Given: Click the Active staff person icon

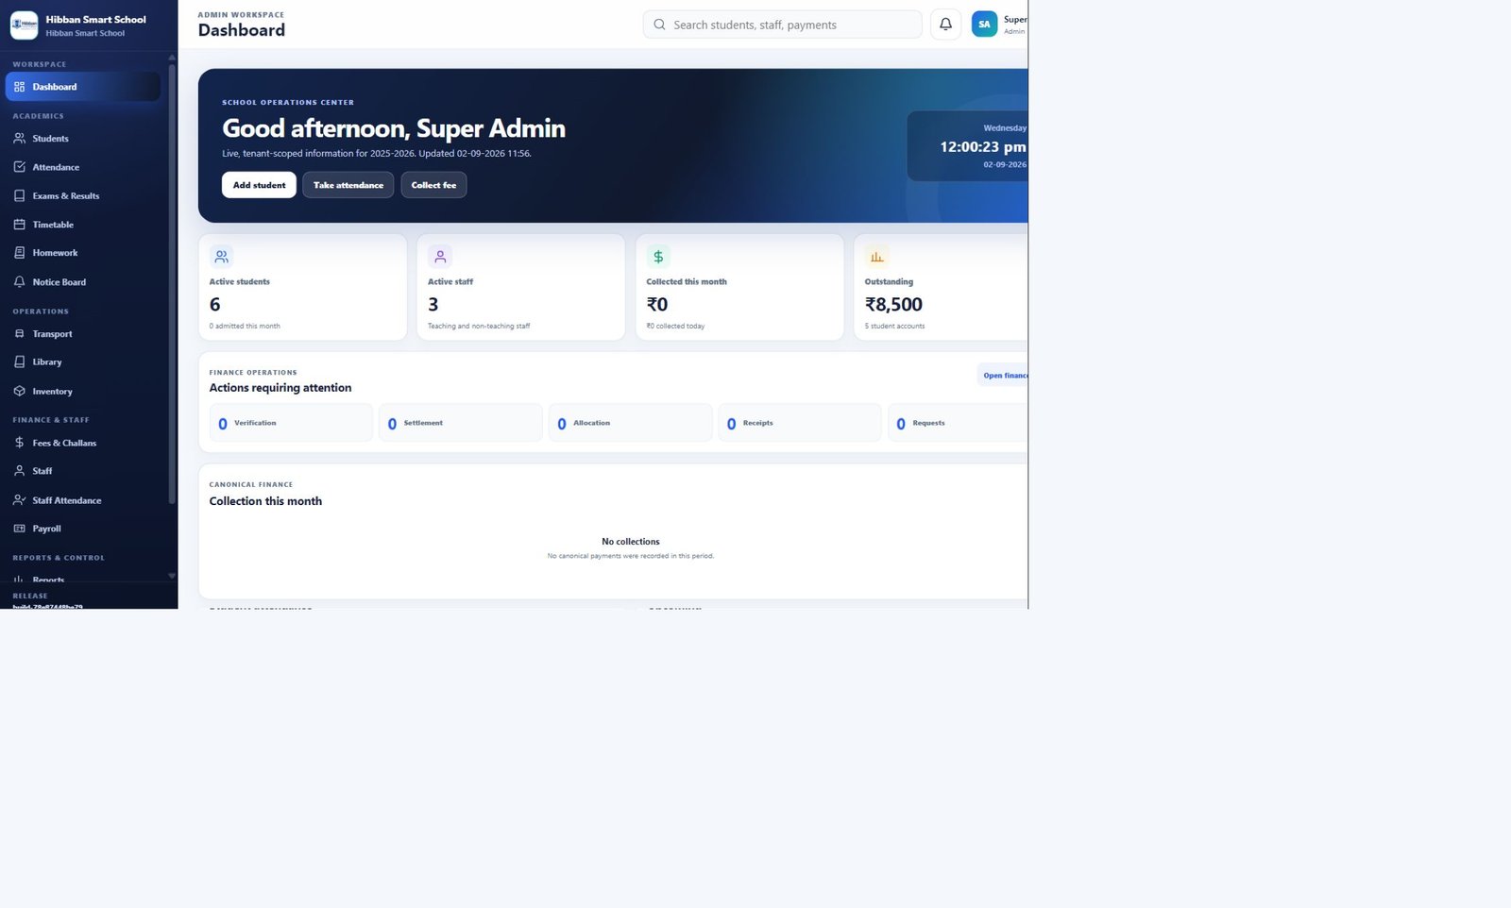Looking at the screenshot, I should click(x=440, y=257).
